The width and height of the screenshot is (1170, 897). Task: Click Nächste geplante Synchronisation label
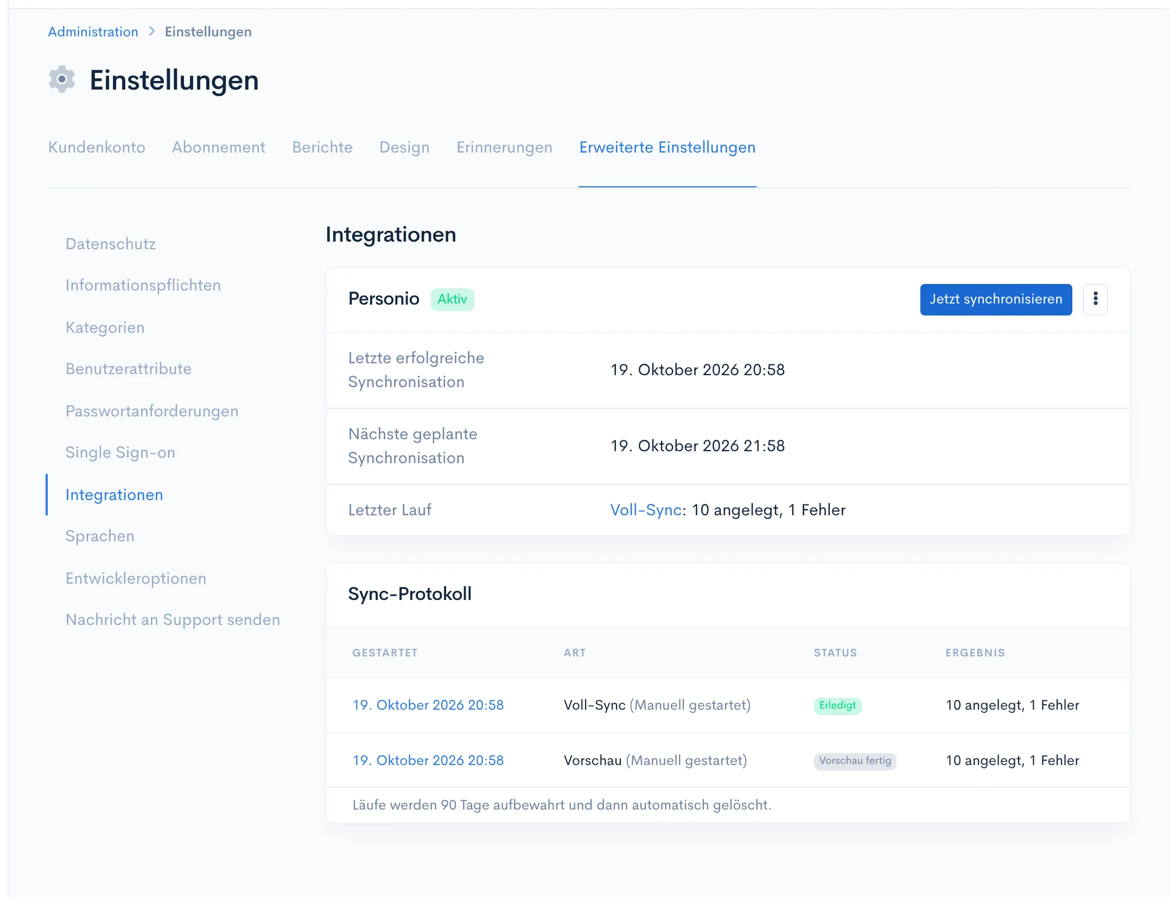click(413, 446)
